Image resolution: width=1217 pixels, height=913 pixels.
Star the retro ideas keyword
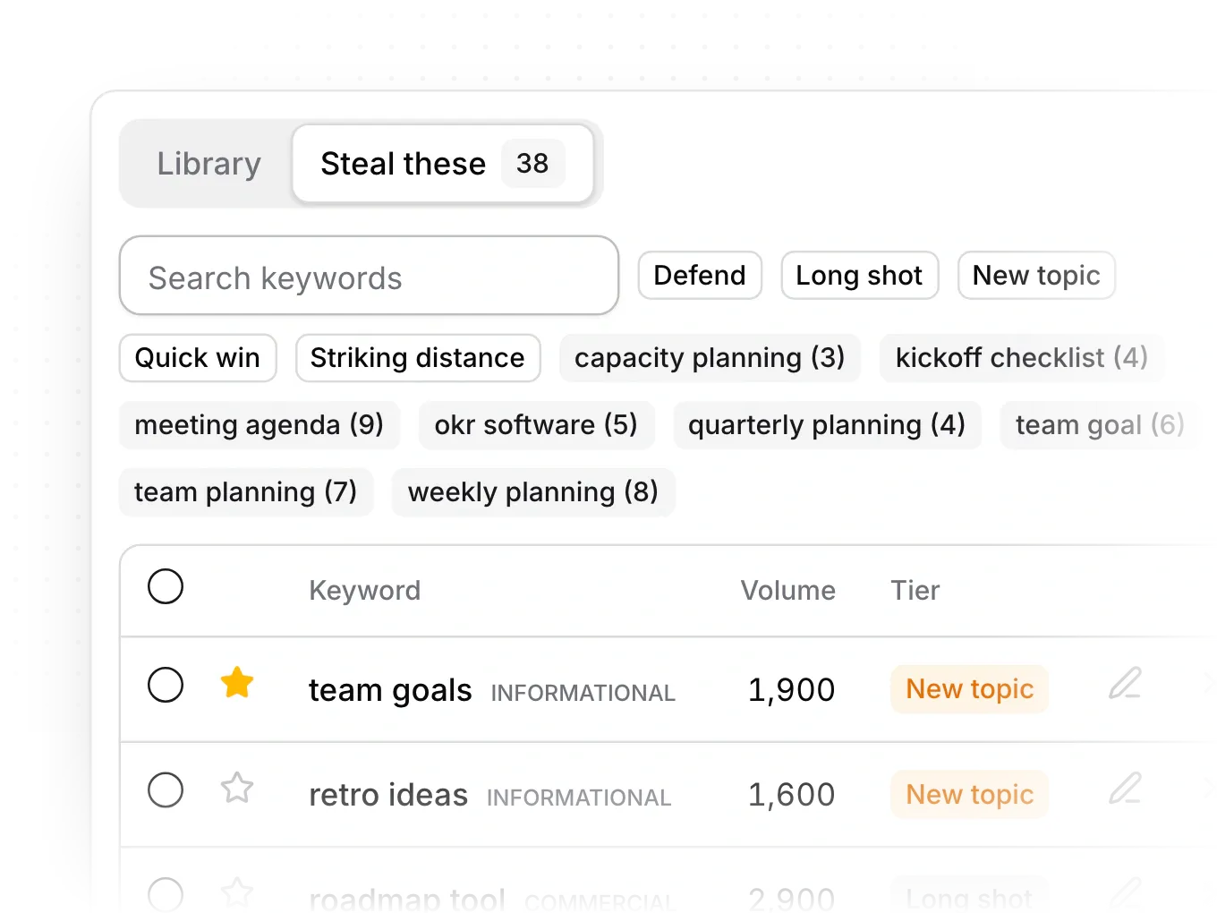(237, 789)
